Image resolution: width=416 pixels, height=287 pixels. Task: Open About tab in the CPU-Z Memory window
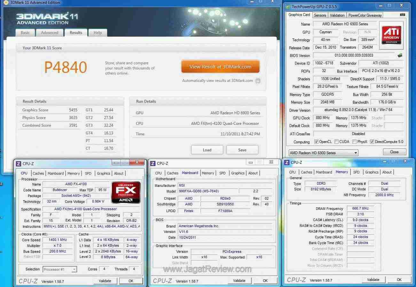tap(387, 172)
